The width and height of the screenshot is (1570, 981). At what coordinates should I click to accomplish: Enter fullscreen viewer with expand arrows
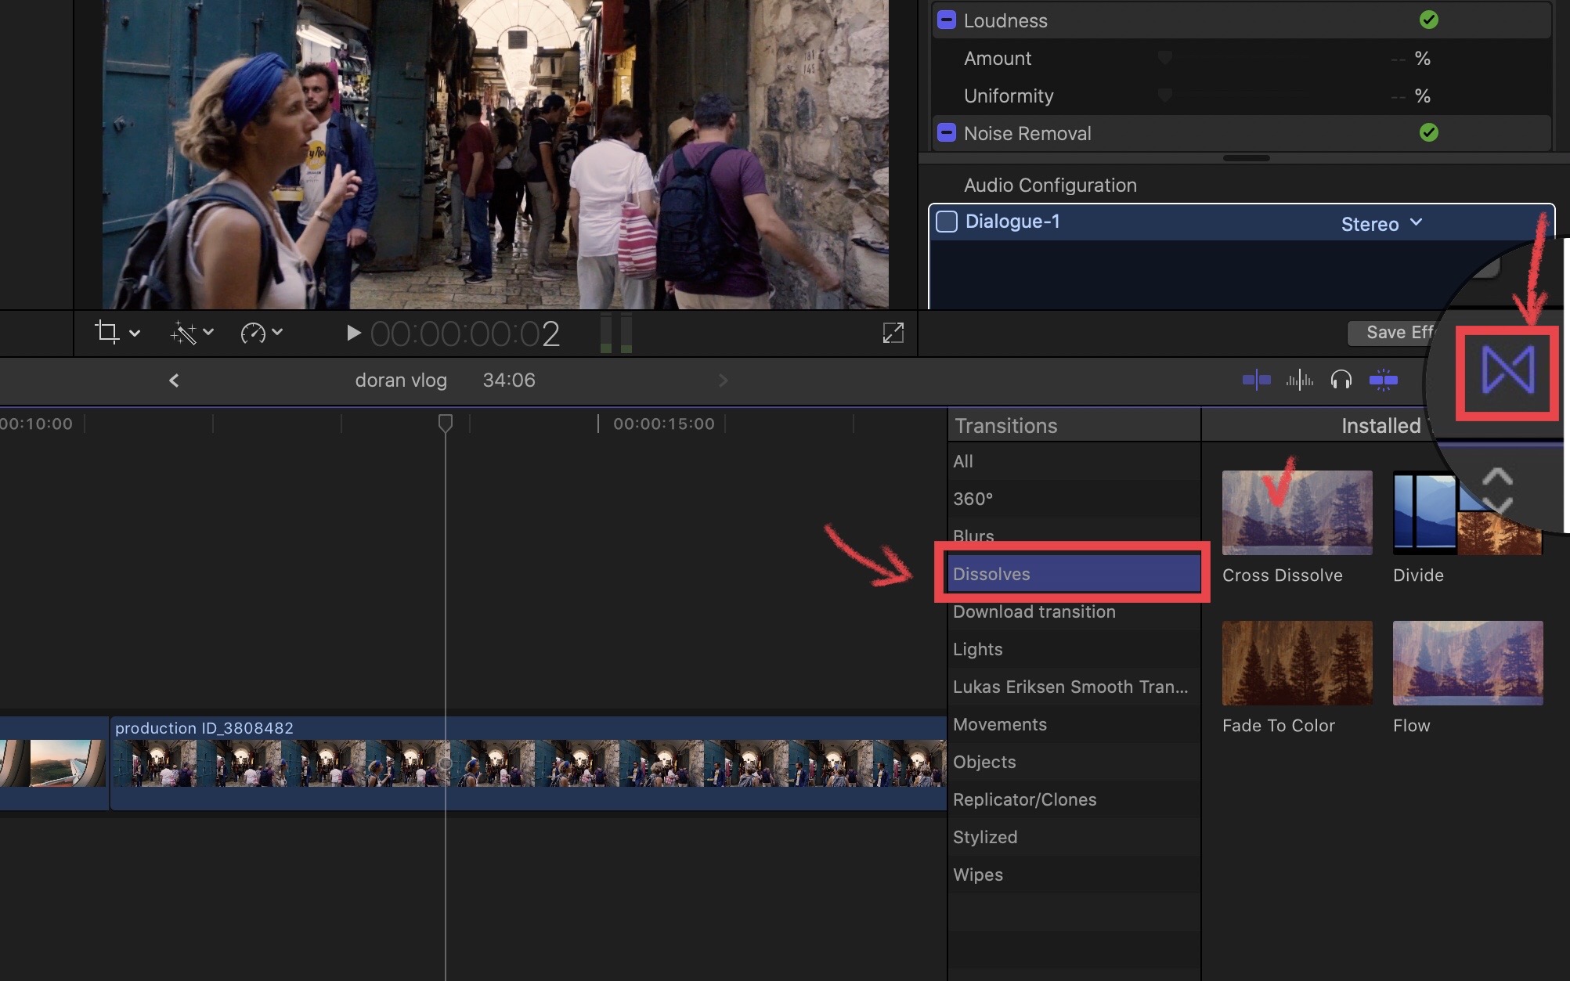pos(893,333)
